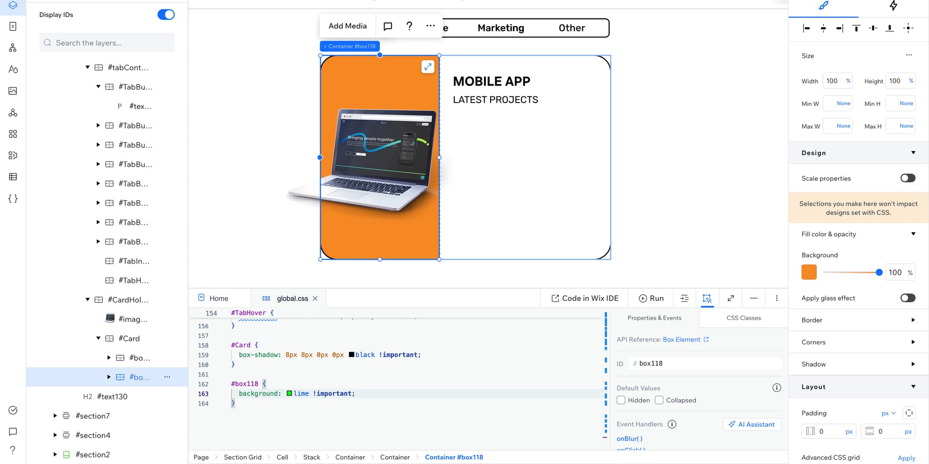Click the format code icon in code toolbar

(684, 299)
